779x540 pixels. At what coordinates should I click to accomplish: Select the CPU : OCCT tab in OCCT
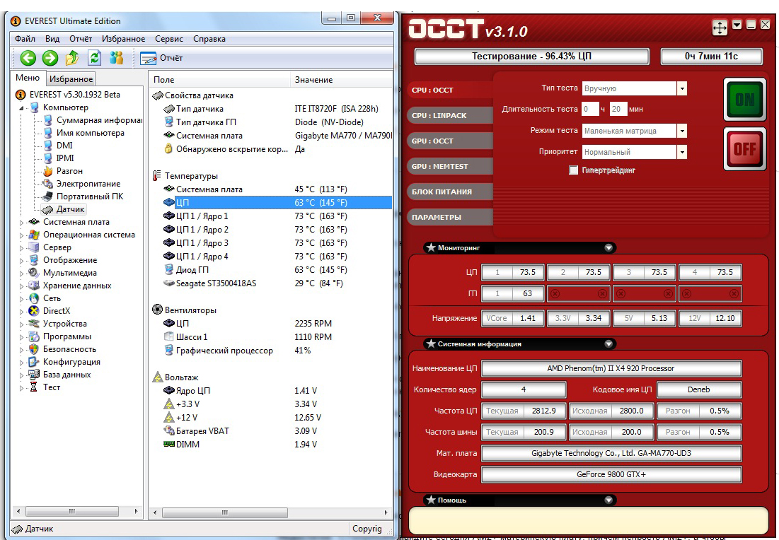pos(449,90)
